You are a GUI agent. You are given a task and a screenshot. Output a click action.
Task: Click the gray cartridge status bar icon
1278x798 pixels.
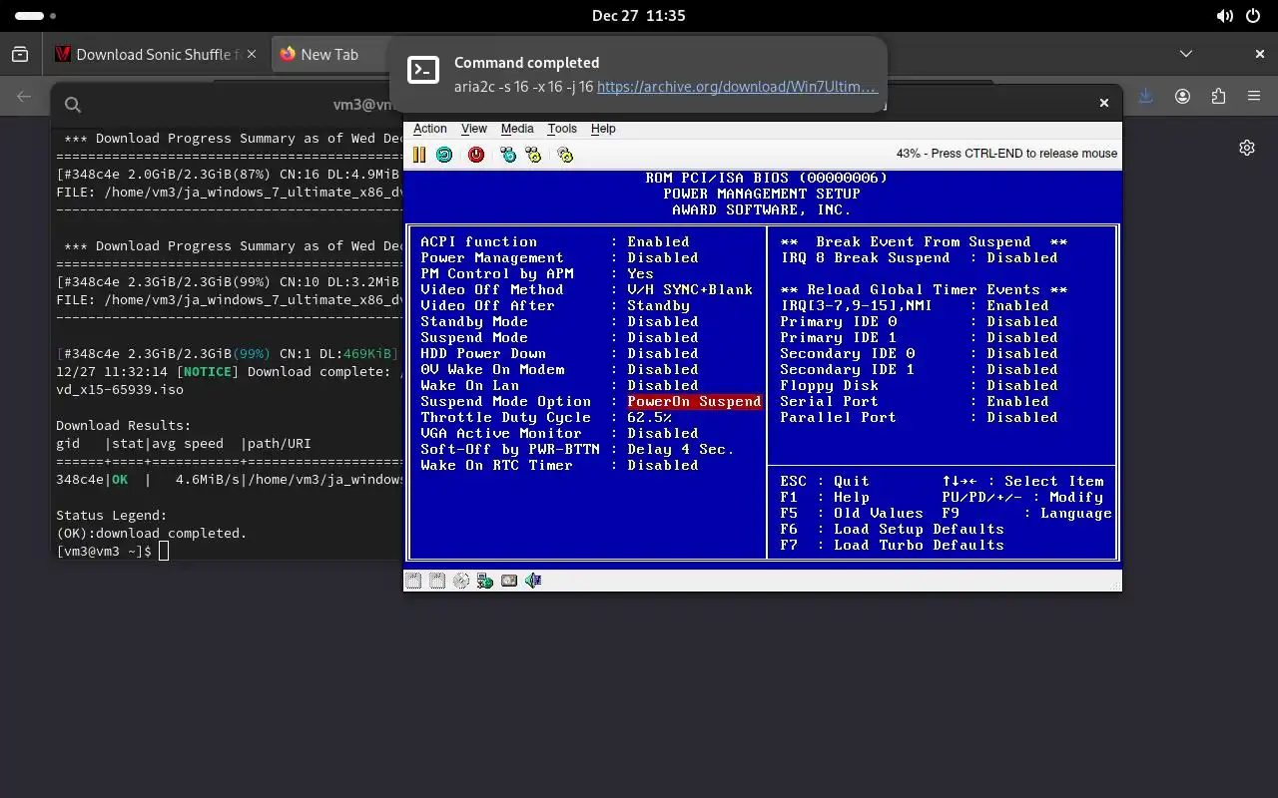[509, 581]
